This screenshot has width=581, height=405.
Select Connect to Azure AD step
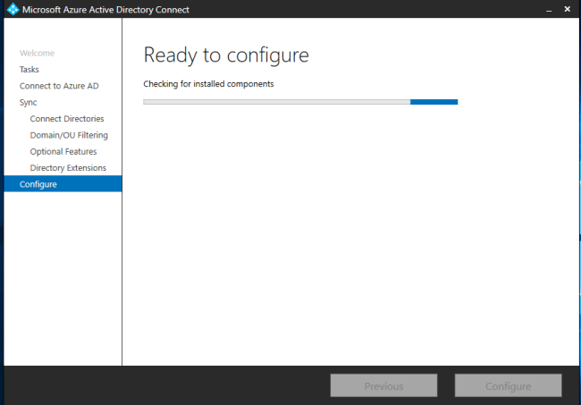59,86
